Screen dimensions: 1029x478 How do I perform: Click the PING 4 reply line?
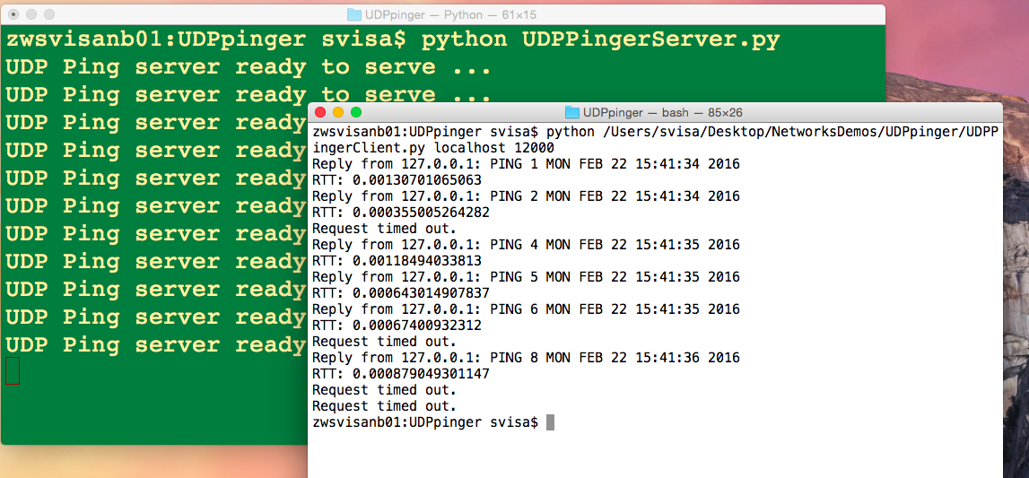[x=526, y=245]
